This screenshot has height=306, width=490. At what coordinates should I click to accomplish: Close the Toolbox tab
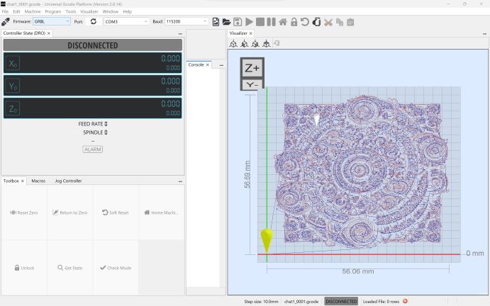(23, 181)
